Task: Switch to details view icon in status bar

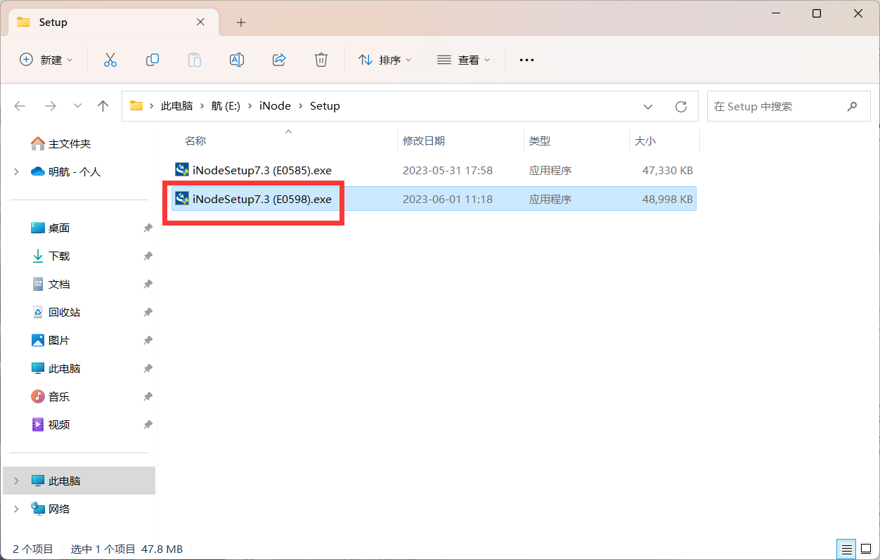Action: click(x=847, y=549)
